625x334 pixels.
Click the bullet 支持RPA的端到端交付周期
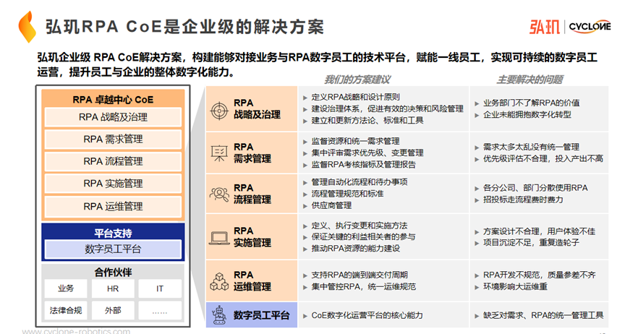click(359, 275)
